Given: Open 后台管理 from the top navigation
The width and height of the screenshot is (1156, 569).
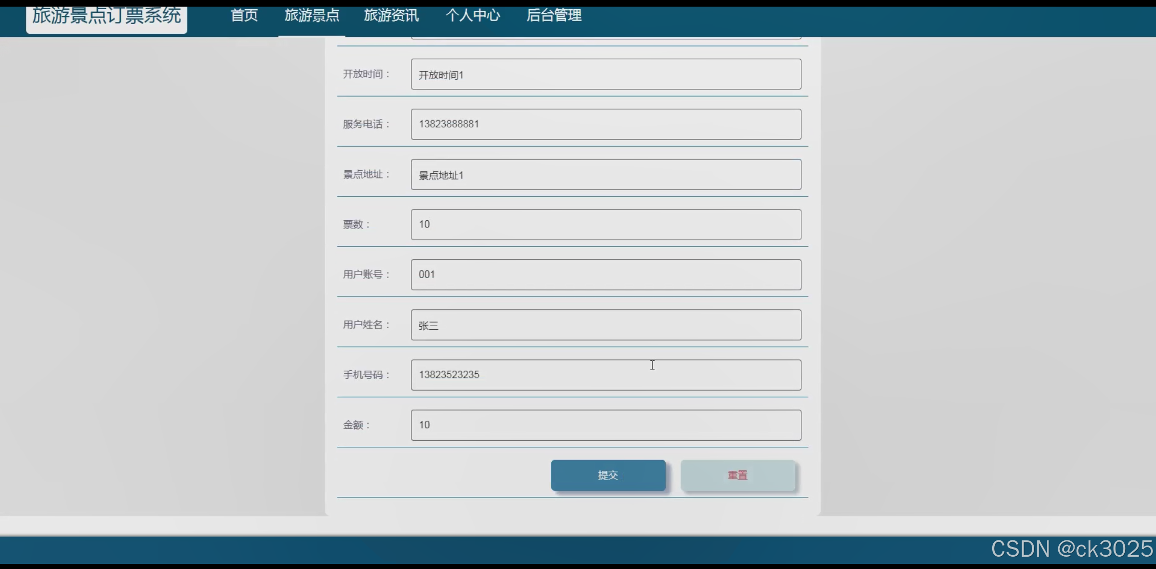Looking at the screenshot, I should coord(554,16).
